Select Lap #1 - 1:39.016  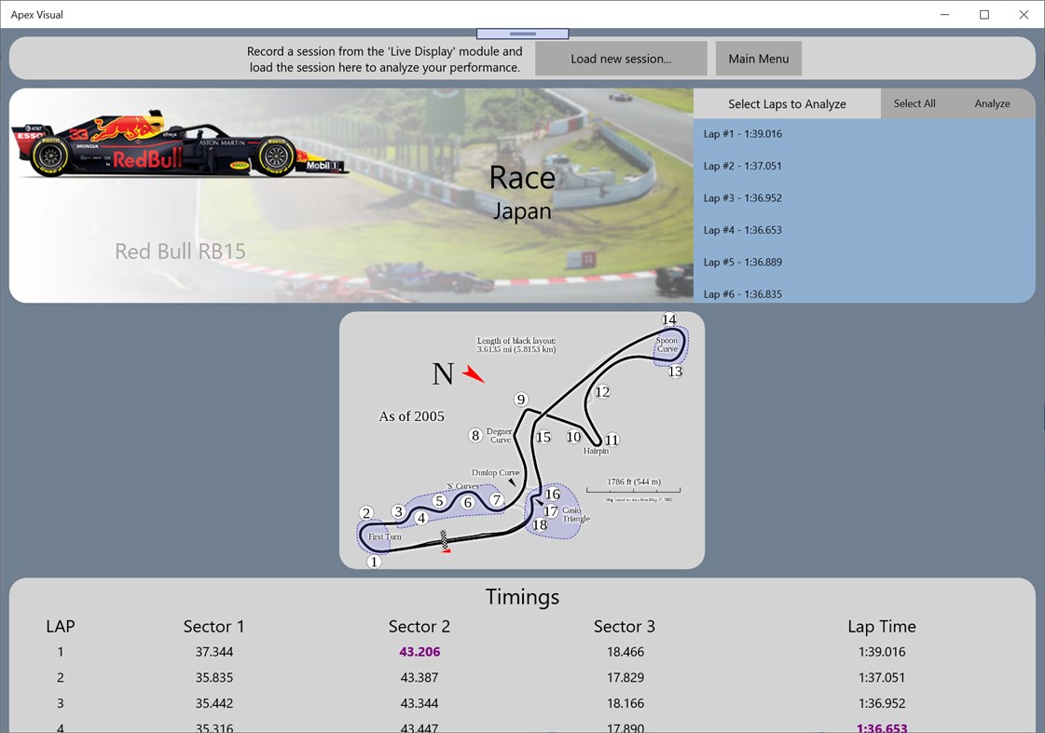click(x=864, y=134)
